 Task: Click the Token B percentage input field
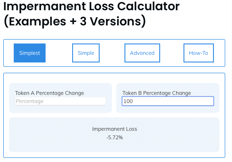(x=168, y=101)
